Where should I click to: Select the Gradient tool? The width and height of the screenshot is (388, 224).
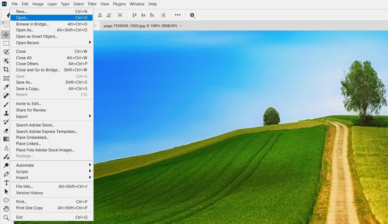click(x=6, y=139)
